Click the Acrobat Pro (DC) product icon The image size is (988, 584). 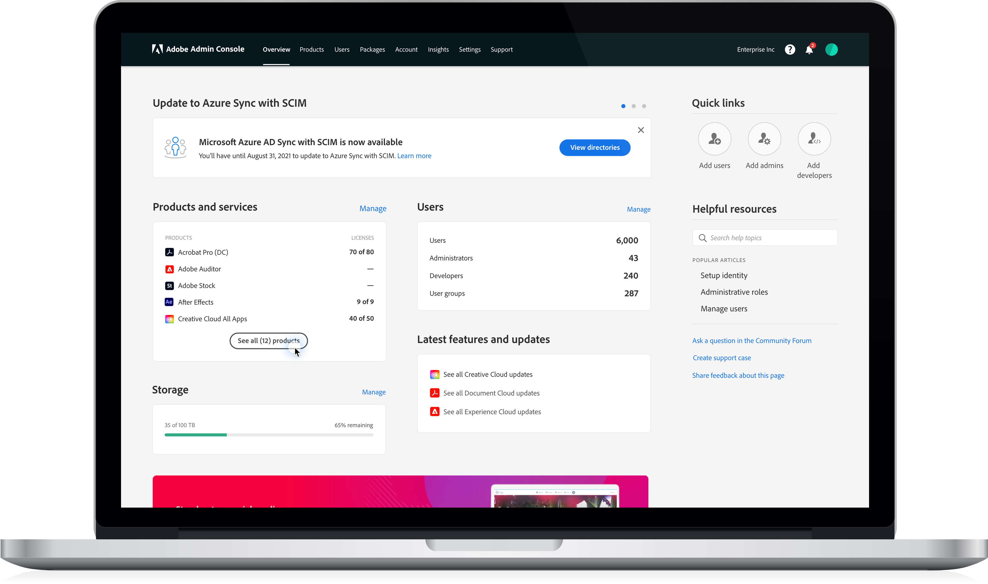(x=169, y=252)
